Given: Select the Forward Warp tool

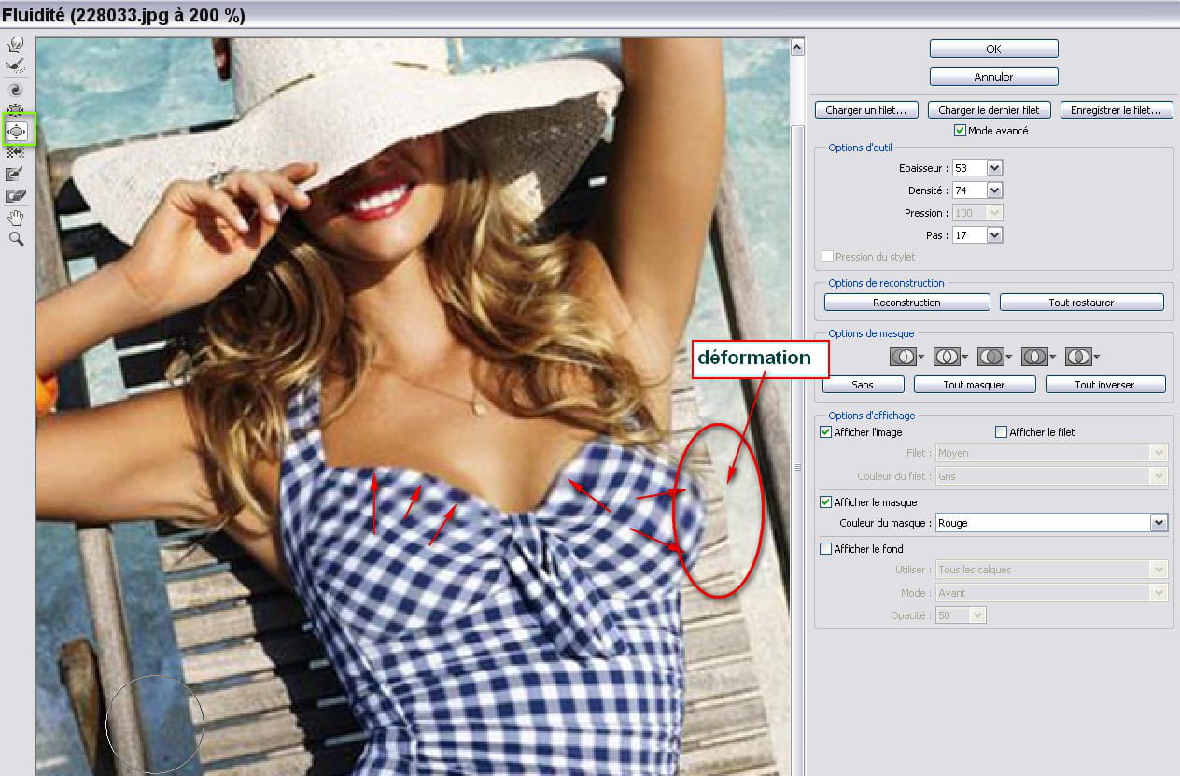Looking at the screenshot, I should click(x=16, y=45).
